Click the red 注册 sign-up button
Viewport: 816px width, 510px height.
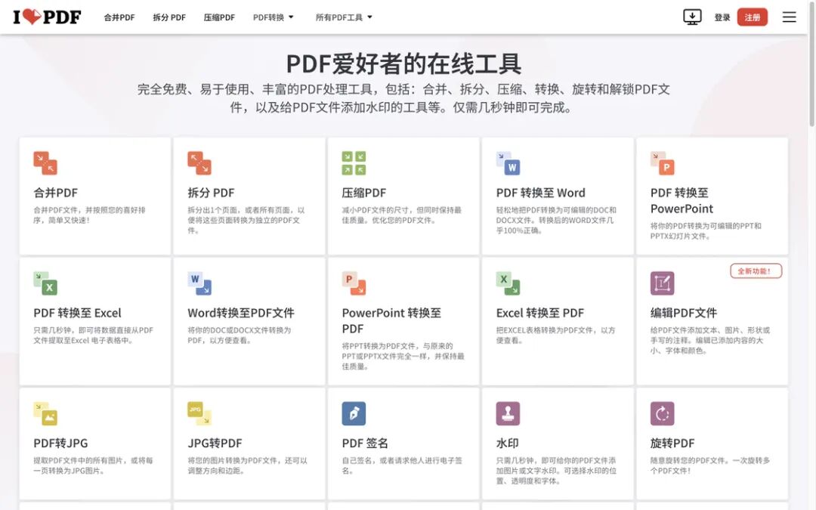pos(752,17)
